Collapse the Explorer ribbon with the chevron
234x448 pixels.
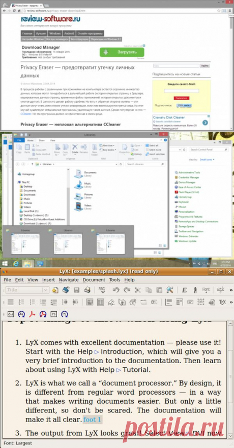(162, 140)
